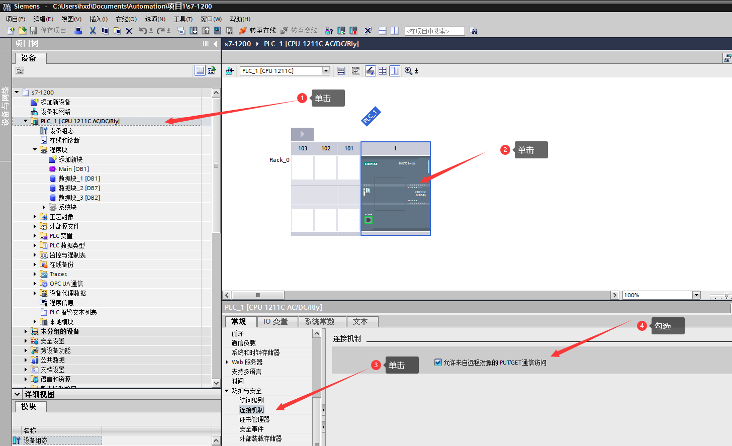Click the zoom magnifier icon in device view
The width and height of the screenshot is (732, 446).
[408, 71]
